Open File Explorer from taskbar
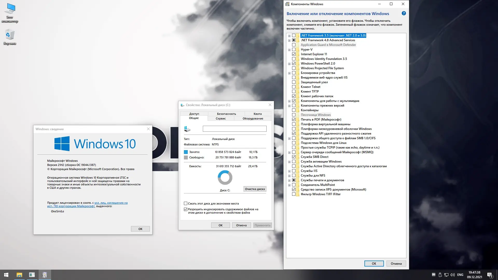This screenshot has height=280, width=498. [19, 275]
